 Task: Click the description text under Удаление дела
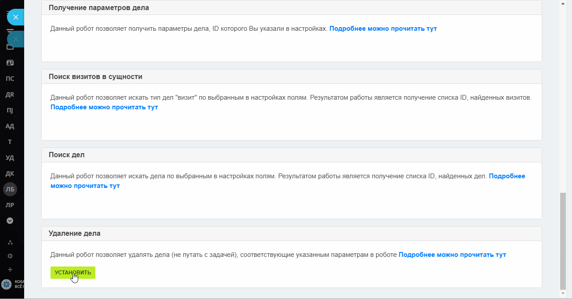pos(224,255)
